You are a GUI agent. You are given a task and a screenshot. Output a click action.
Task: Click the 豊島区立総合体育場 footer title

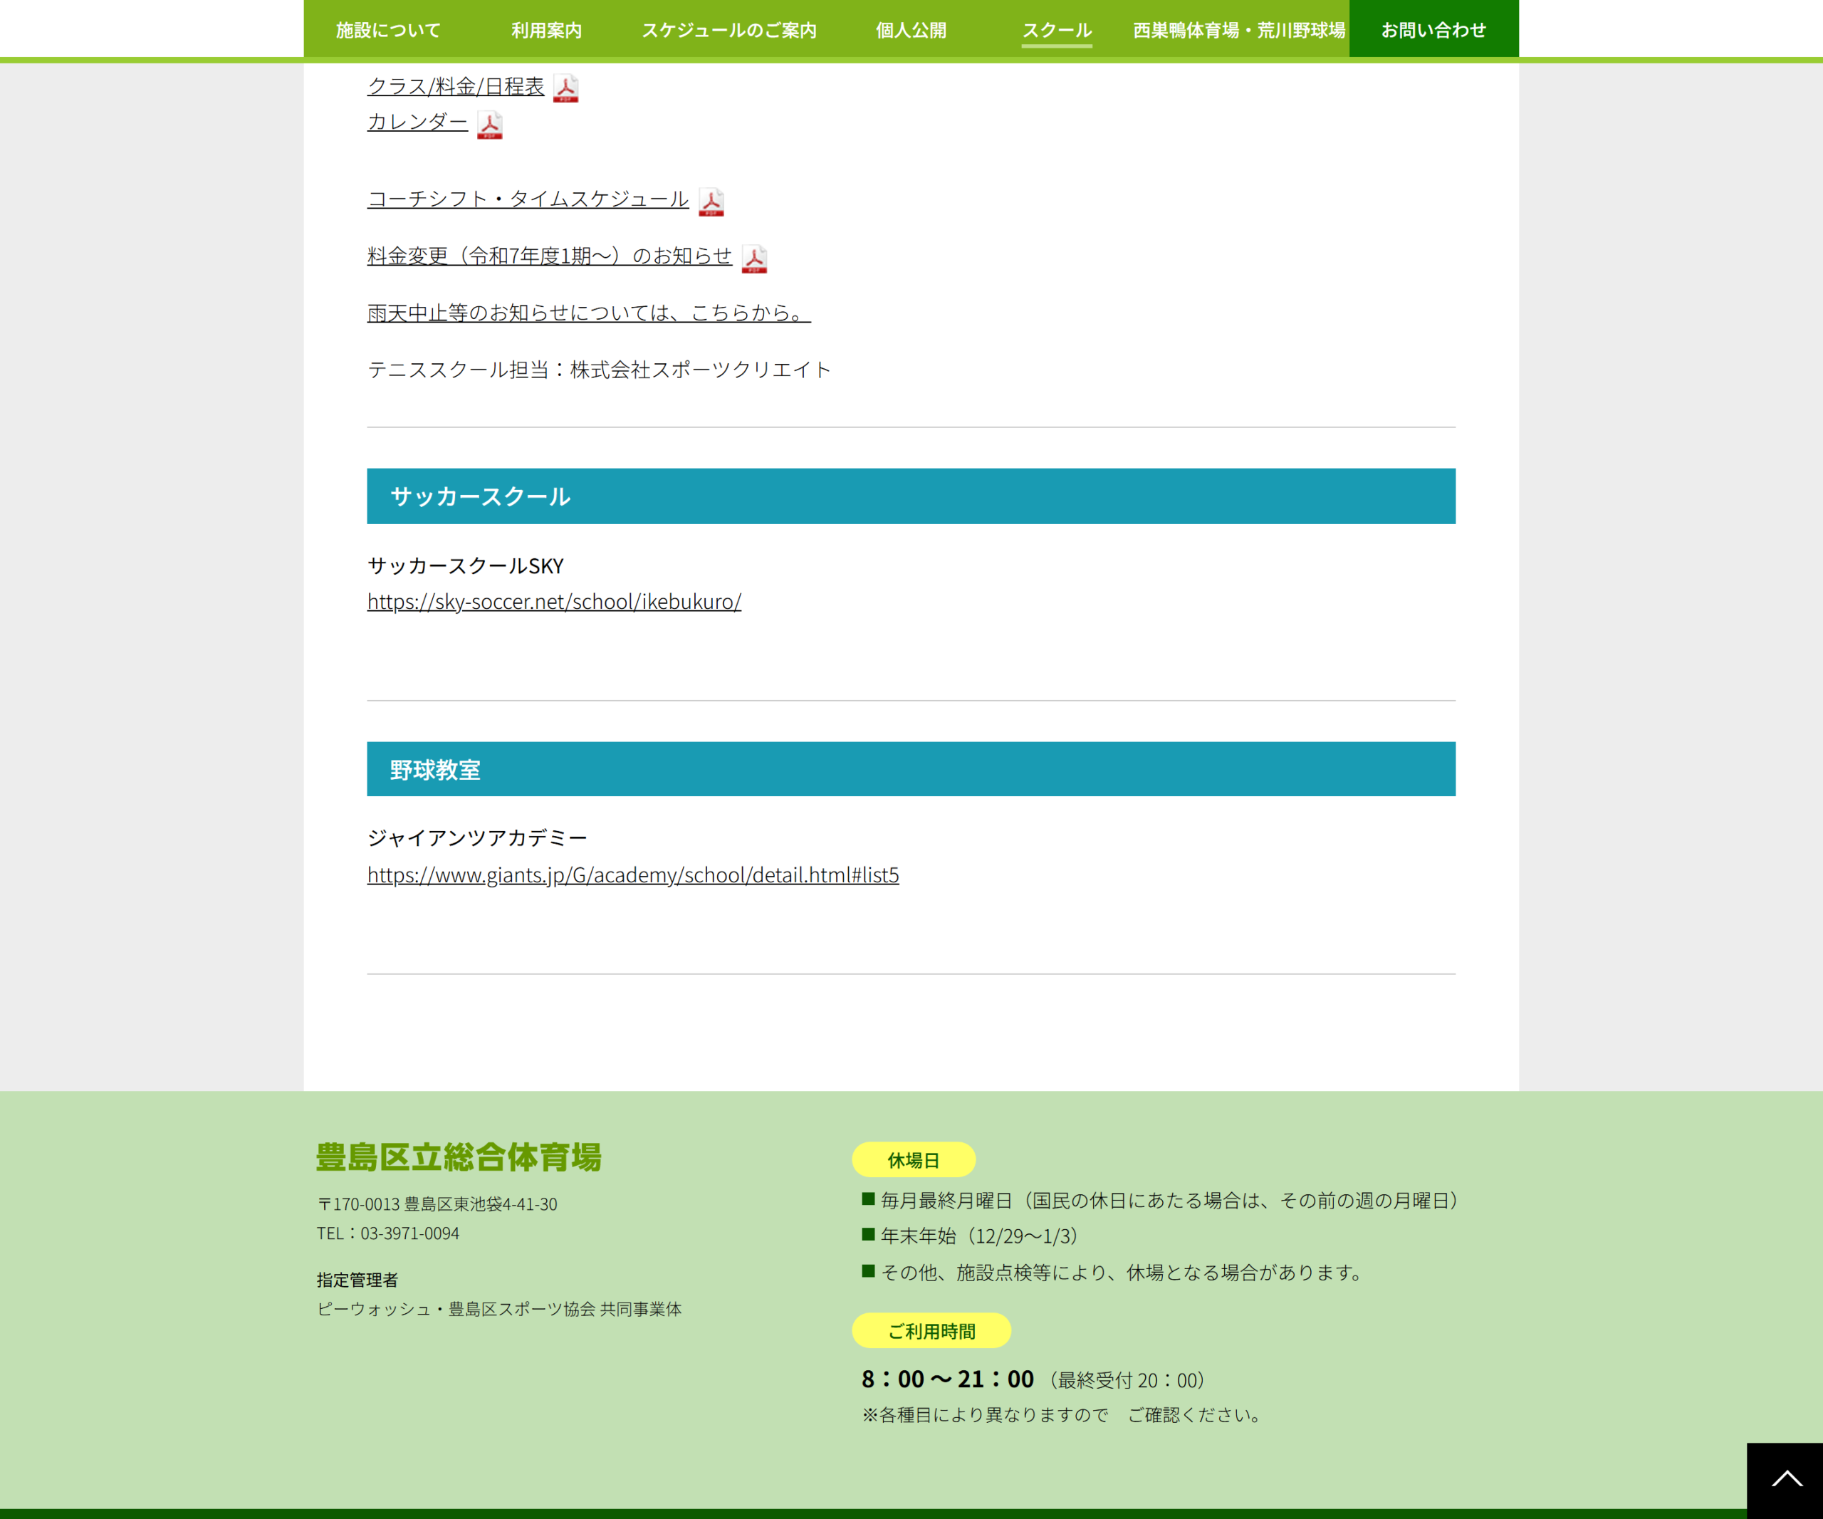(459, 1157)
